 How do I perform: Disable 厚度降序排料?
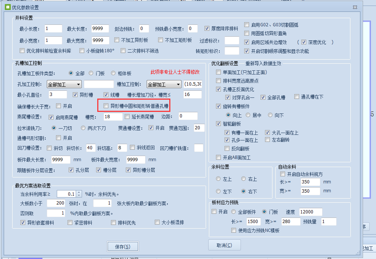pyautogui.click(x=206, y=29)
